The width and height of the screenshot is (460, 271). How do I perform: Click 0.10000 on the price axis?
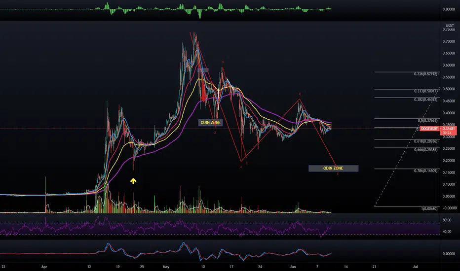tap(449, 184)
